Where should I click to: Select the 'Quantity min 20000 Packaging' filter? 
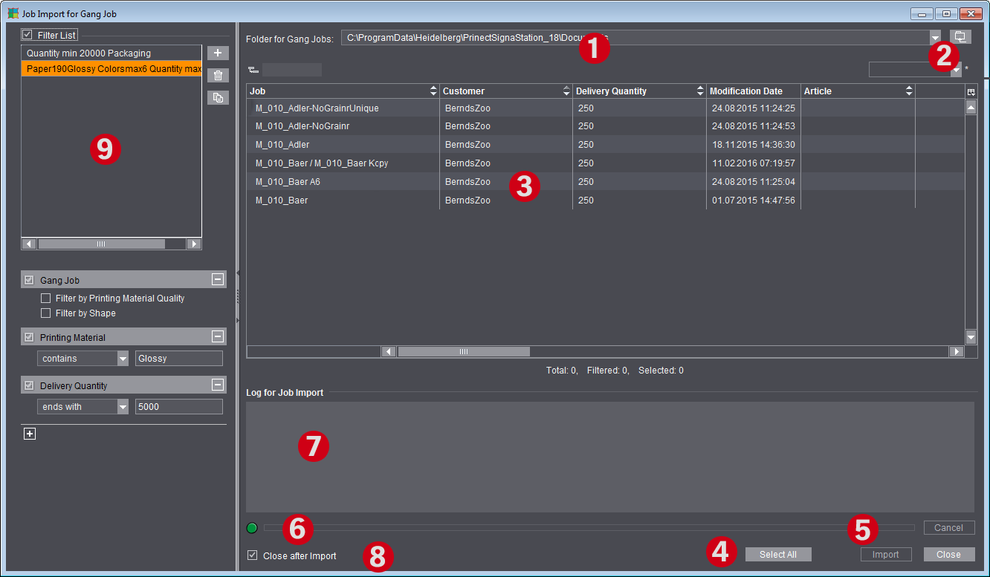point(89,53)
